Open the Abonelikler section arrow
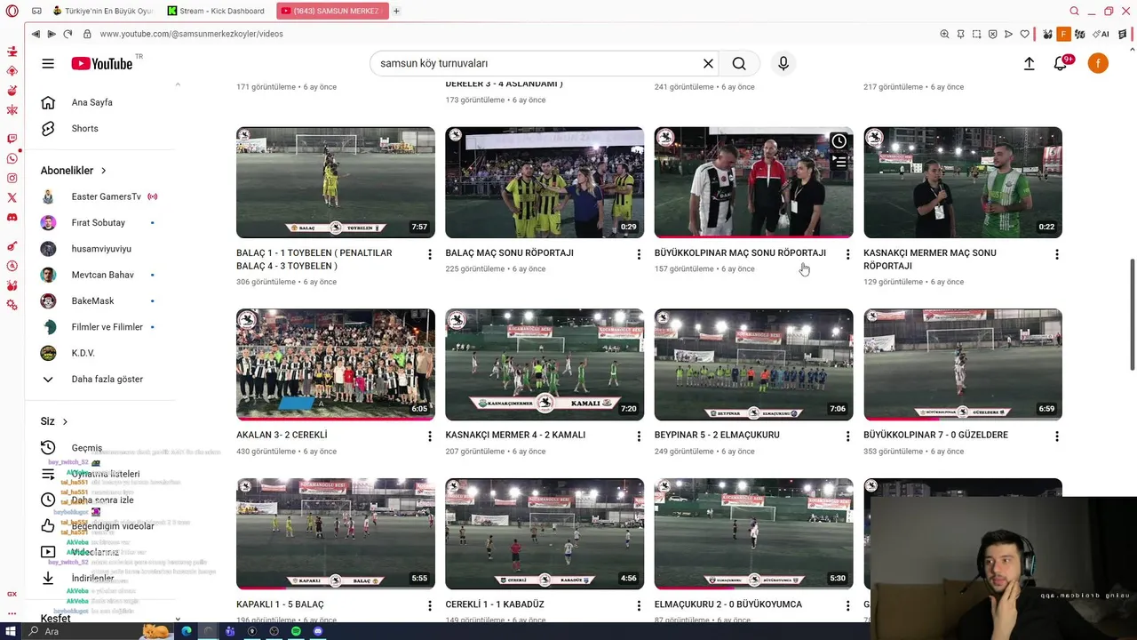This screenshot has width=1137, height=640. click(103, 171)
